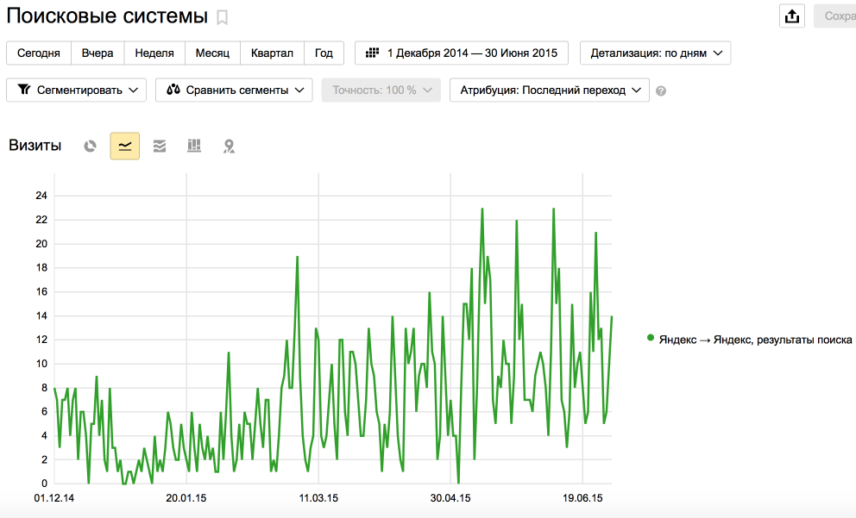Click the export/share icon button
This screenshot has height=518, width=856.
tap(792, 16)
